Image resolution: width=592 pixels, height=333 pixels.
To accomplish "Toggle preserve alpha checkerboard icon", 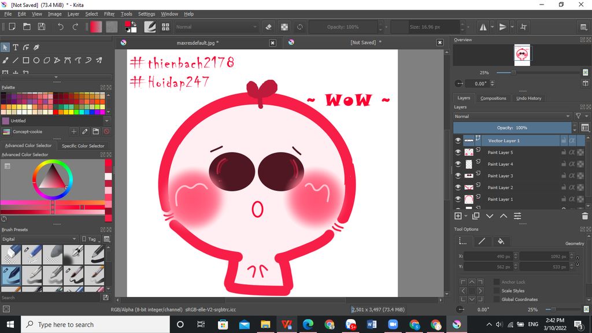I will point(284,27).
